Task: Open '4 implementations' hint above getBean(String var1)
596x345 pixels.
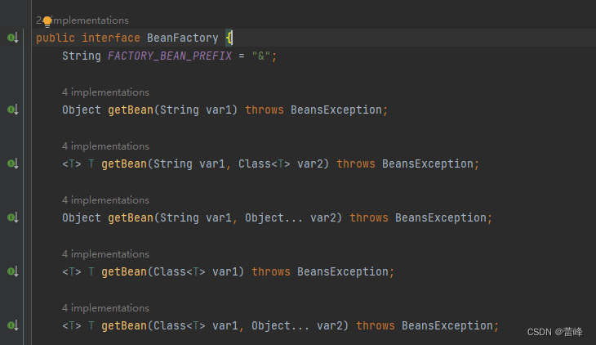Action: pos(105,92)
